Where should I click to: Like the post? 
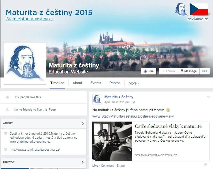click(95, 166)
